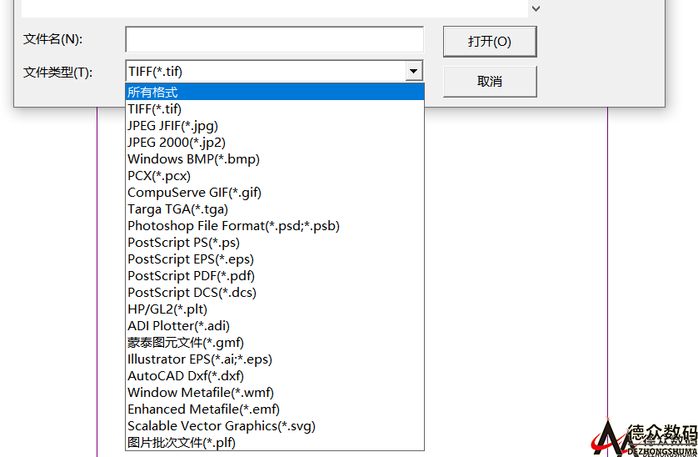
Task: Select JPEG 2000(*.jp2) format
Action: (275, 143)
